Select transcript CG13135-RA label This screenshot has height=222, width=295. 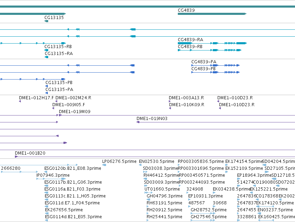click(59, 54)
